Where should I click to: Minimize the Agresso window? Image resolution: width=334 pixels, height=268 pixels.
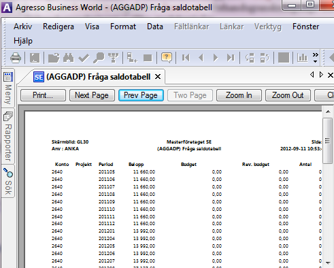click(292, 5)
